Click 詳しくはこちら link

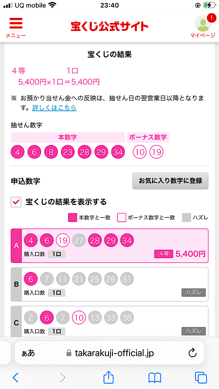pos(54,108)
